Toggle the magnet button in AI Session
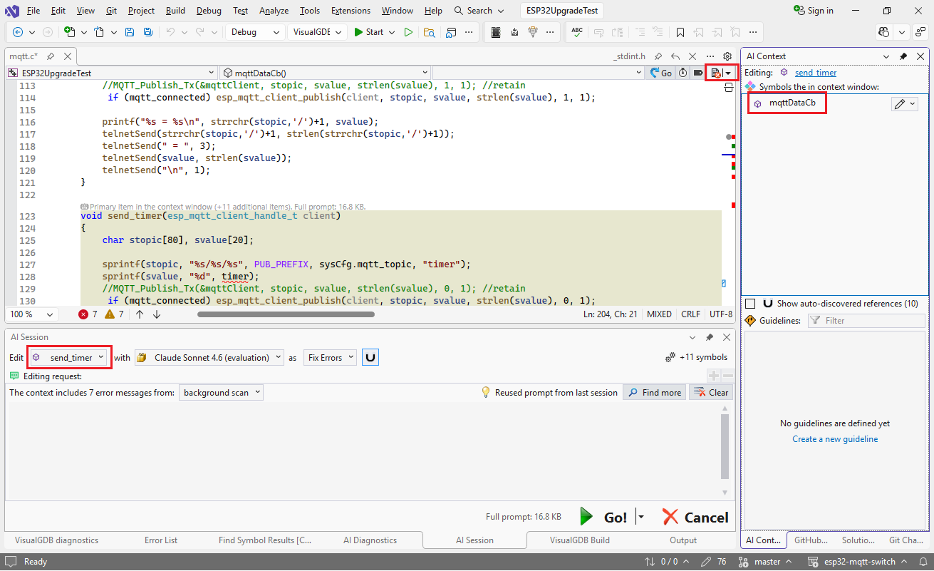The height and width of the screenshot is (571, 934). [370, 358]
